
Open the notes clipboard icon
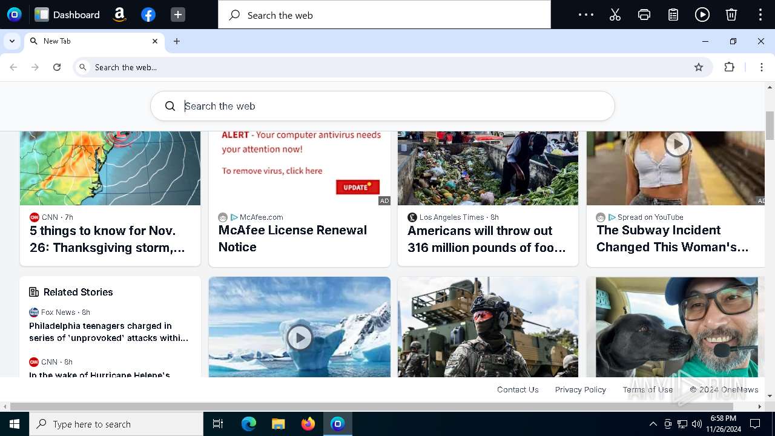point(673,15)
